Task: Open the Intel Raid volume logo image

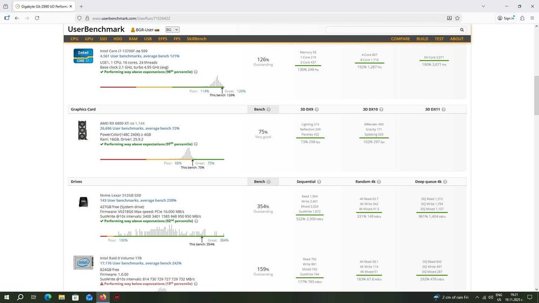Action: 83,263
